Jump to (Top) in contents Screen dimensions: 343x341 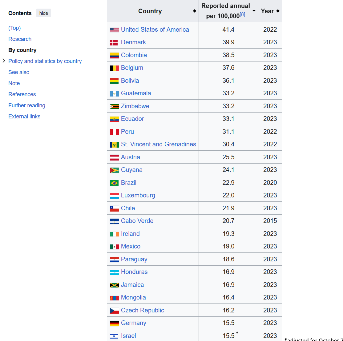tap(14, 28)
